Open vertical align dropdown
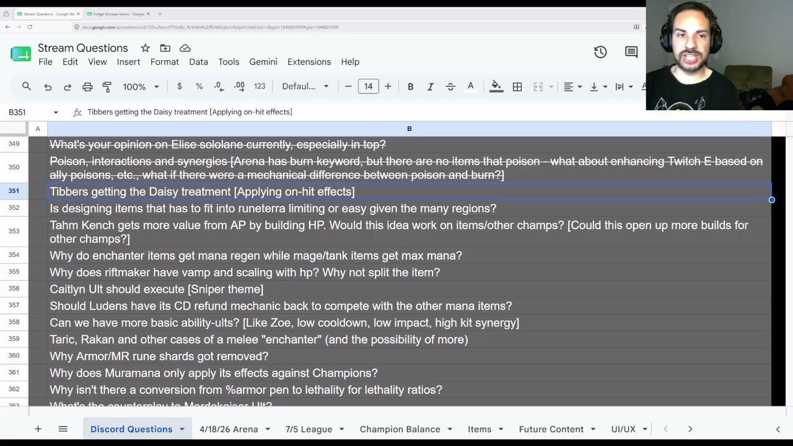793x446 pixels. pyautogui.click(x=598, y=87)
